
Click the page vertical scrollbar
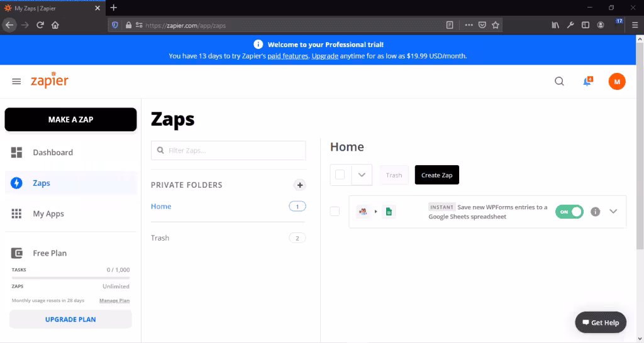(640, 146)
